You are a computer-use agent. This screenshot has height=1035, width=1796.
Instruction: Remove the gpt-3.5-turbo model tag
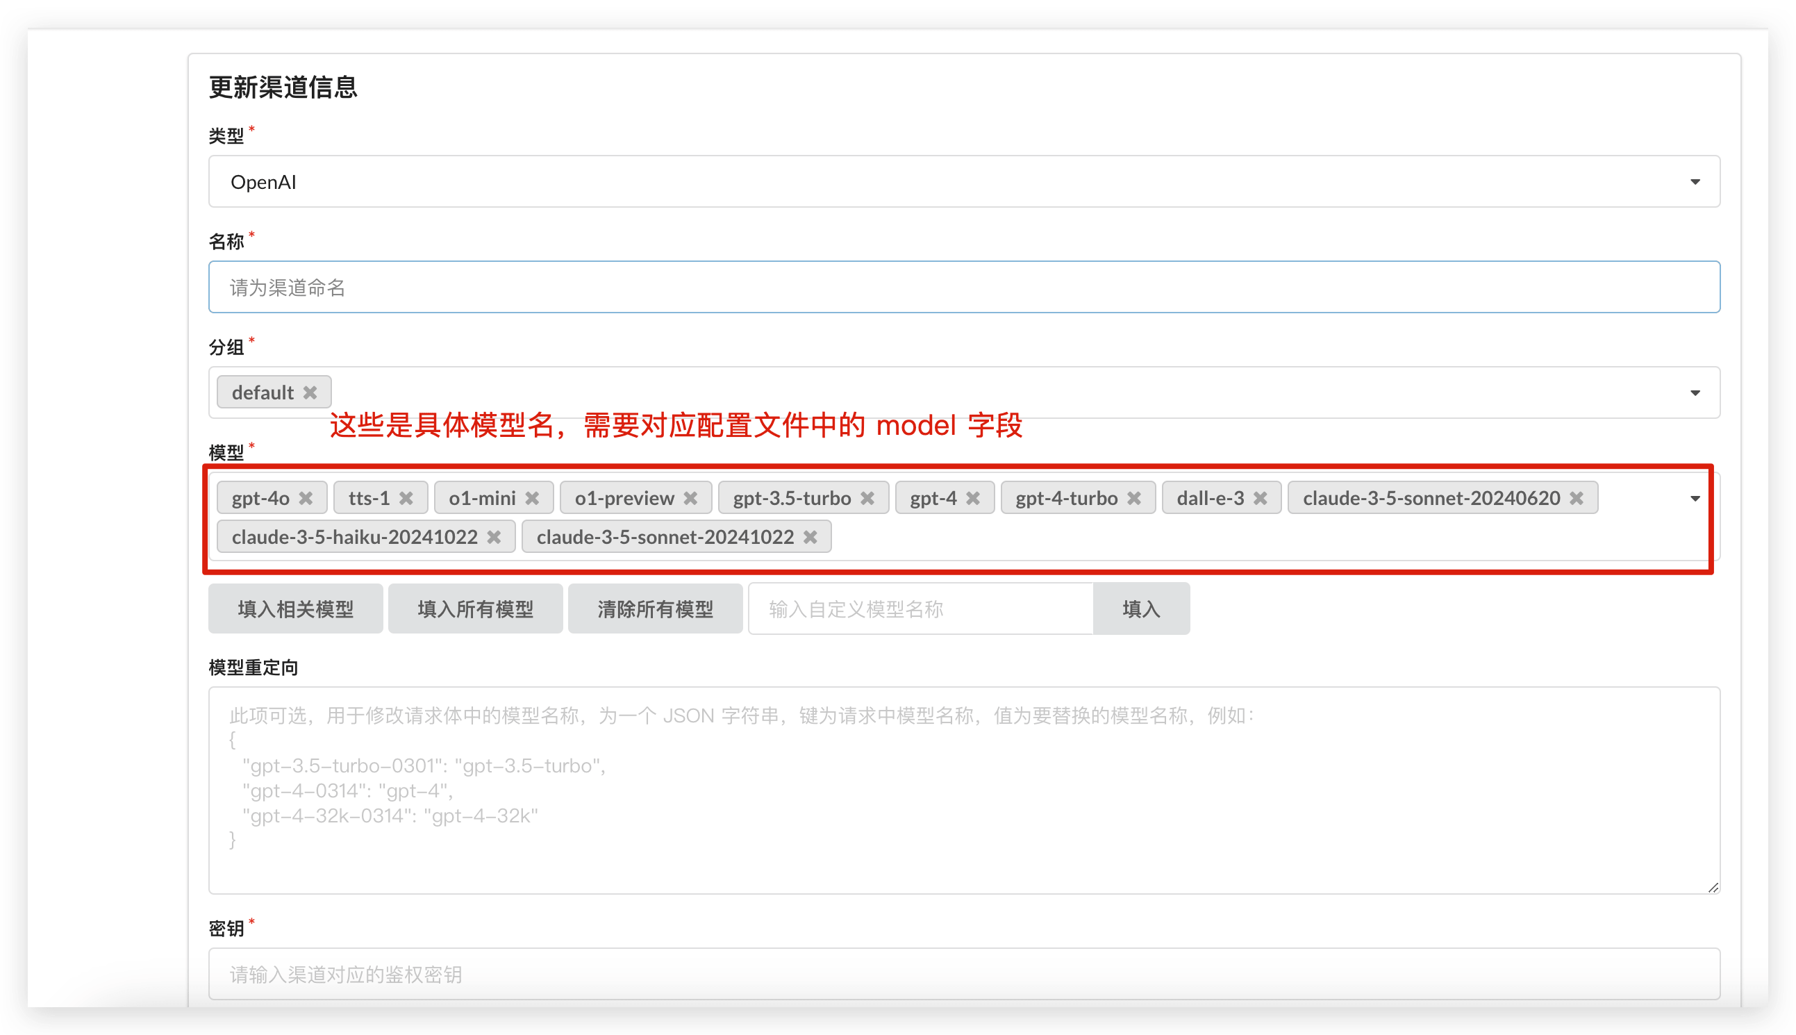coord(867,498)
